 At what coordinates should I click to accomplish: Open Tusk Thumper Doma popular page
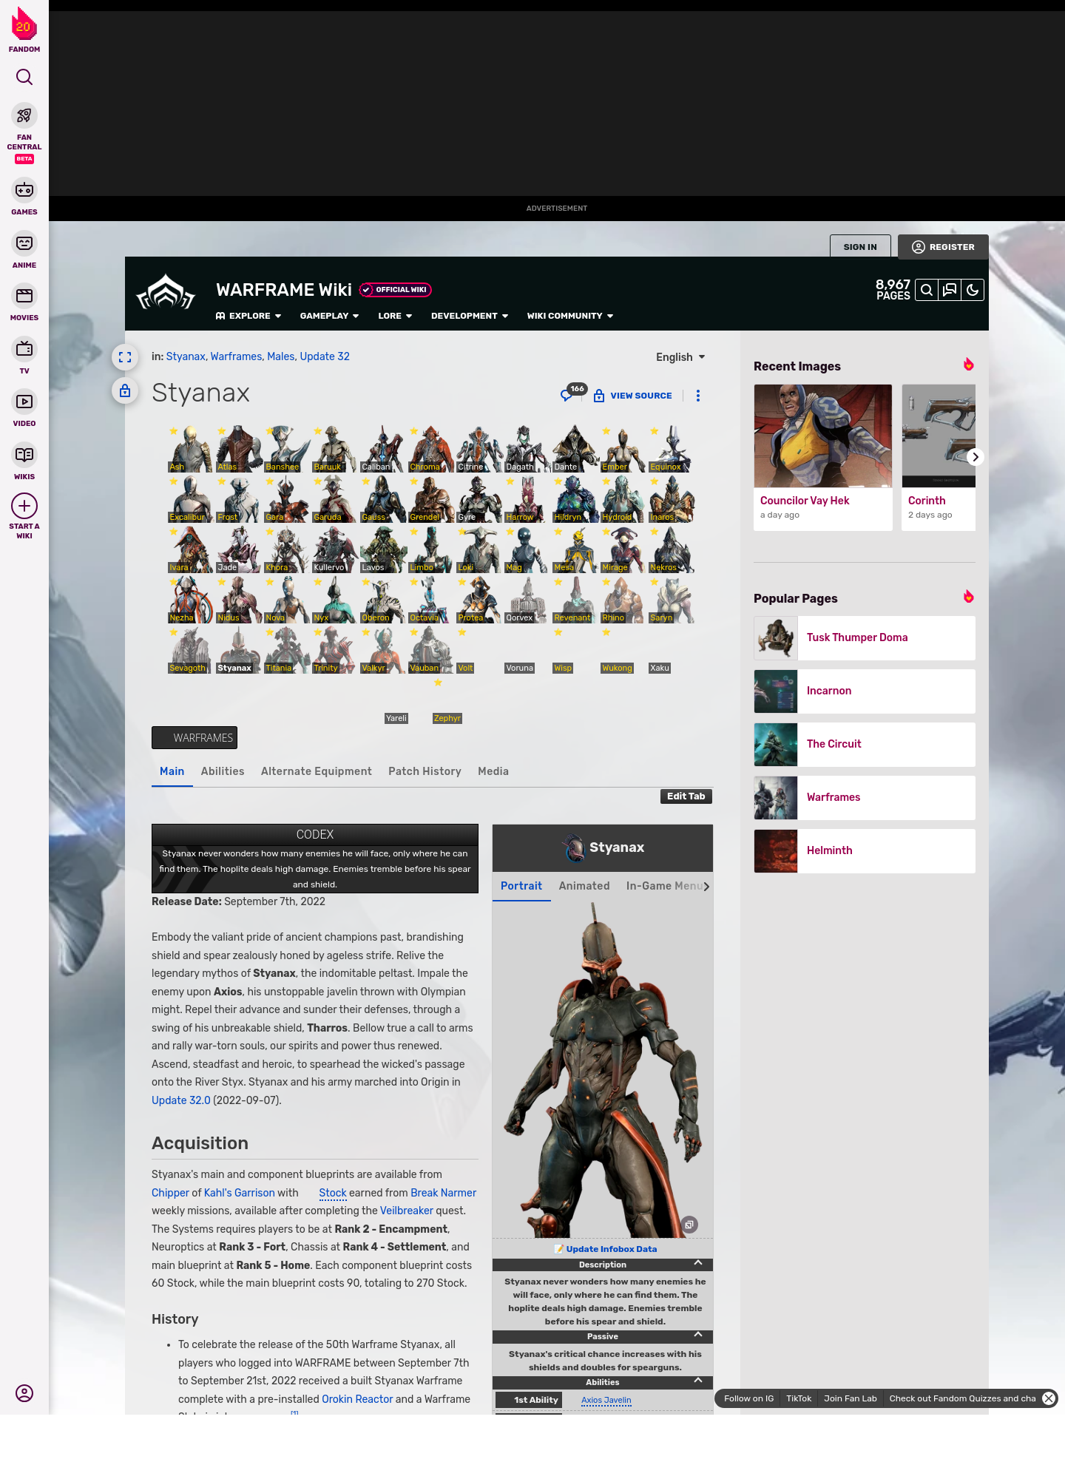(865, 637)
